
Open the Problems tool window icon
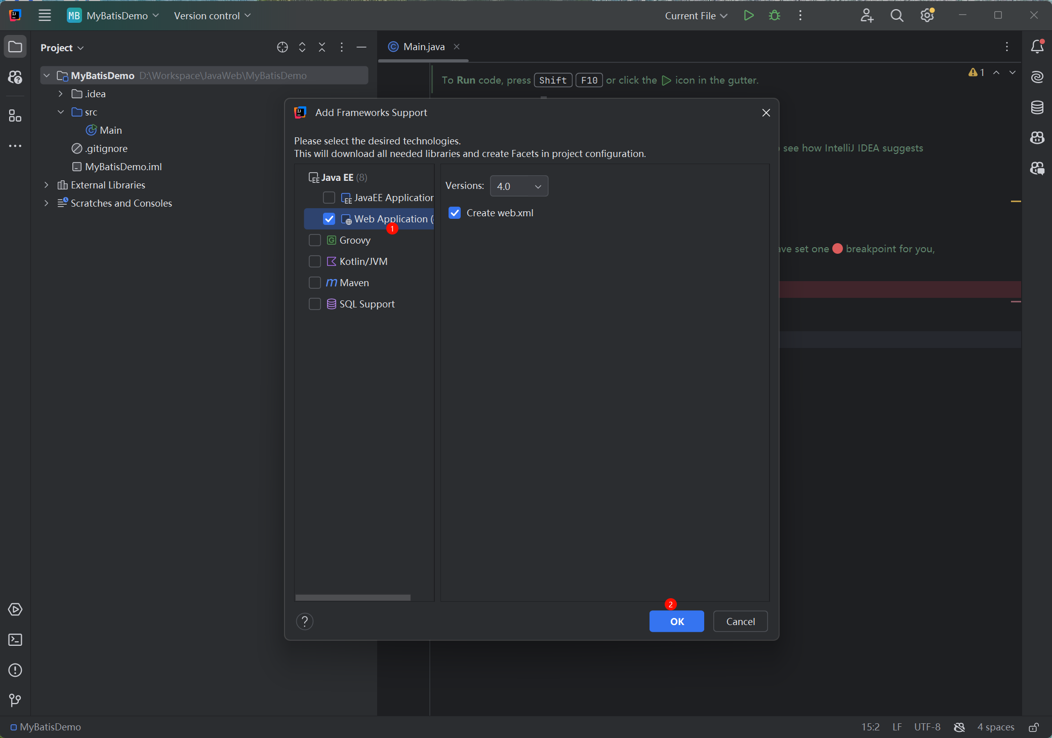(15, 670)
